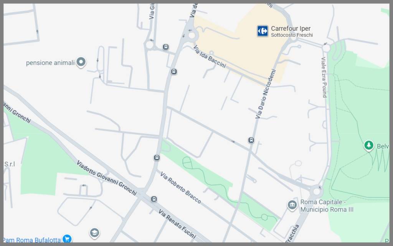Viewport: 393px width, 246px height.
Task: Open the Pam Roma Bufalotta shopping cart icon
Action: 67,239
